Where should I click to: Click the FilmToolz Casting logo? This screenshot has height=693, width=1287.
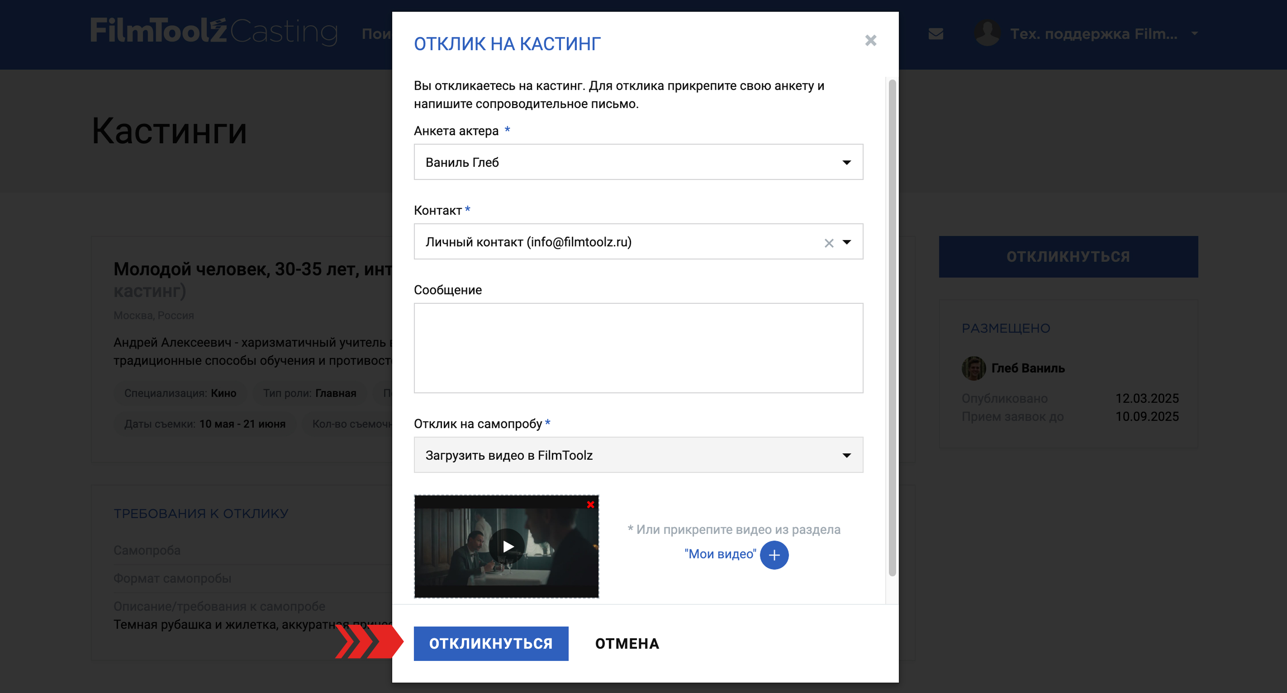(x=214, y=31)
